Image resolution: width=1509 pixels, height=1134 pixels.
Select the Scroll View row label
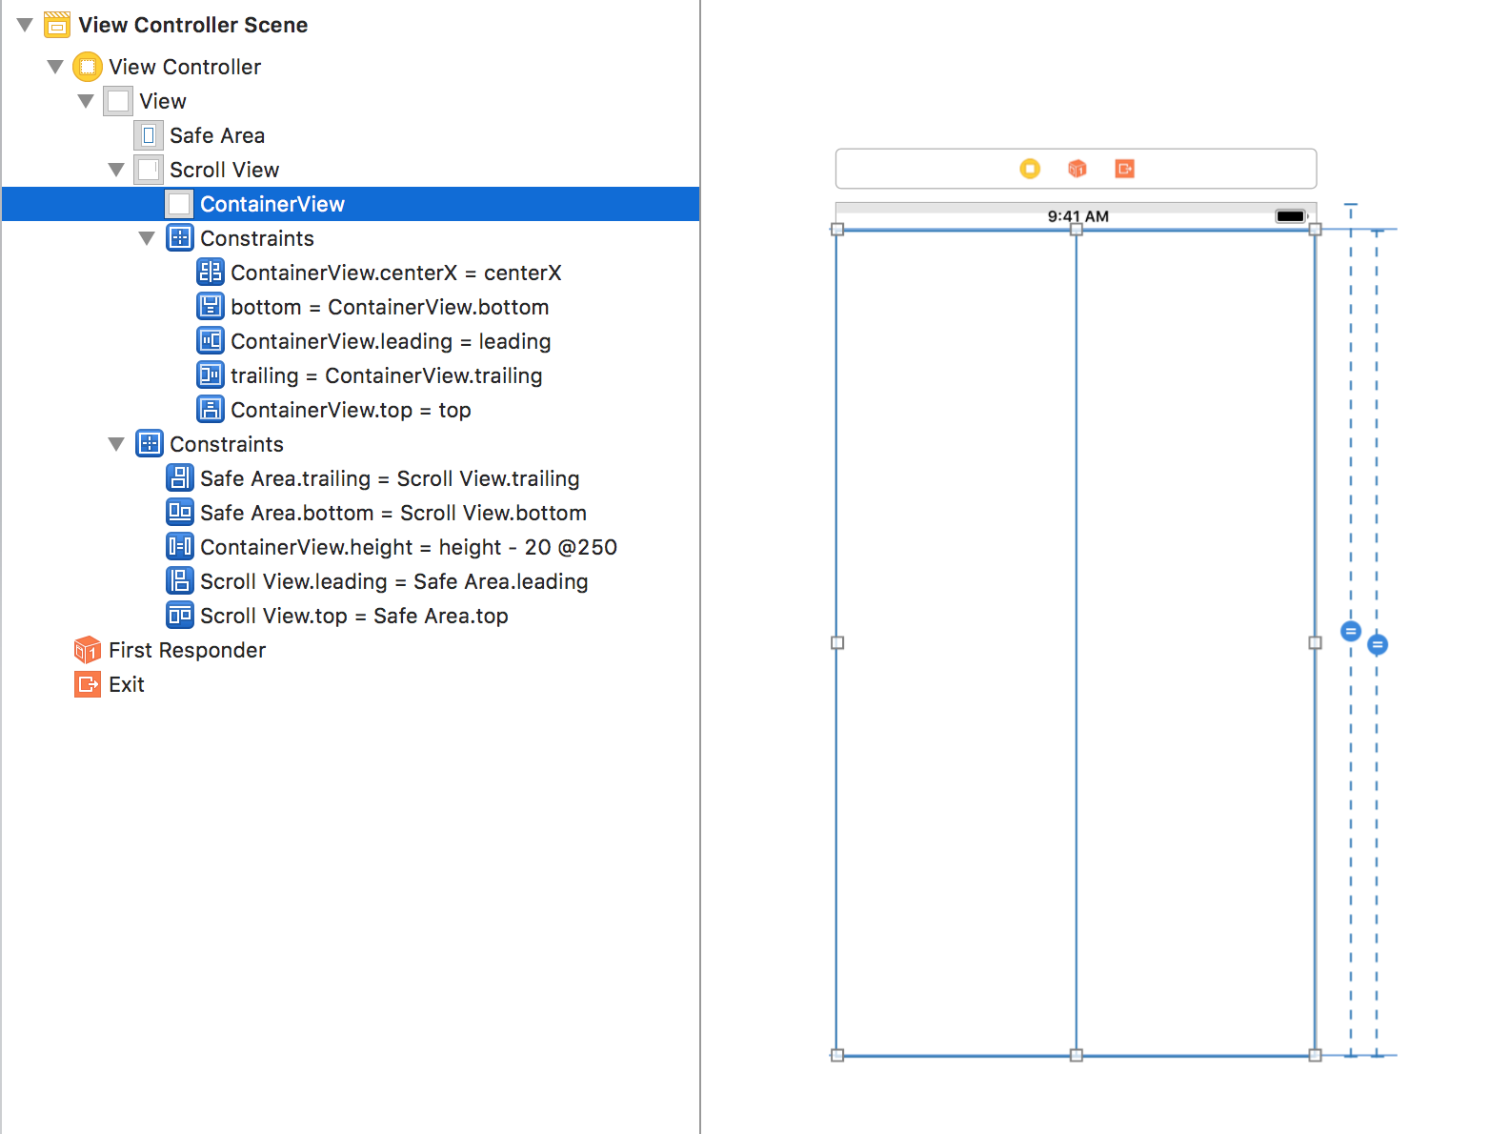(x=225, y=170)
